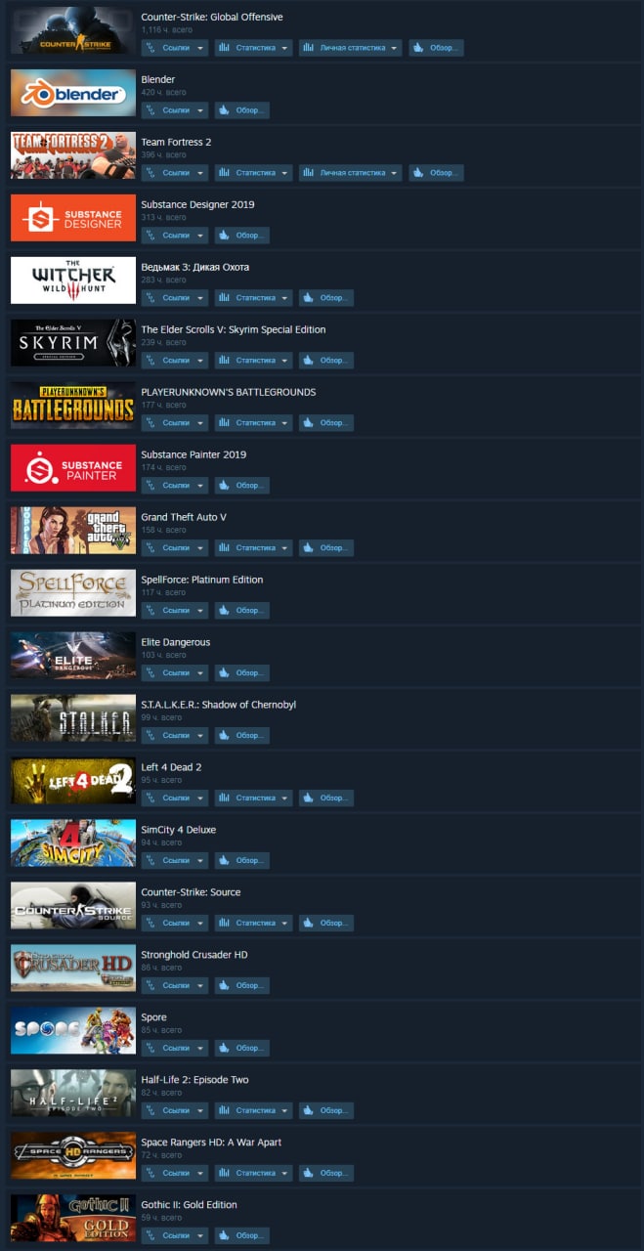The height and width of the screenshot is (1251, 644).
Task: Click the statistics icon for PLAYERUNKNOWN'S BATTLEGROUNDS
Action: 224,423
